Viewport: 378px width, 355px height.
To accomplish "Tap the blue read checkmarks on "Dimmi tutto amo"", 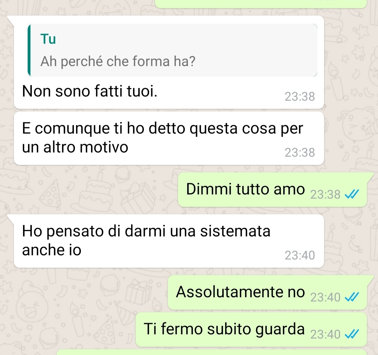I will pyautogui.click(x=352, y=194).
